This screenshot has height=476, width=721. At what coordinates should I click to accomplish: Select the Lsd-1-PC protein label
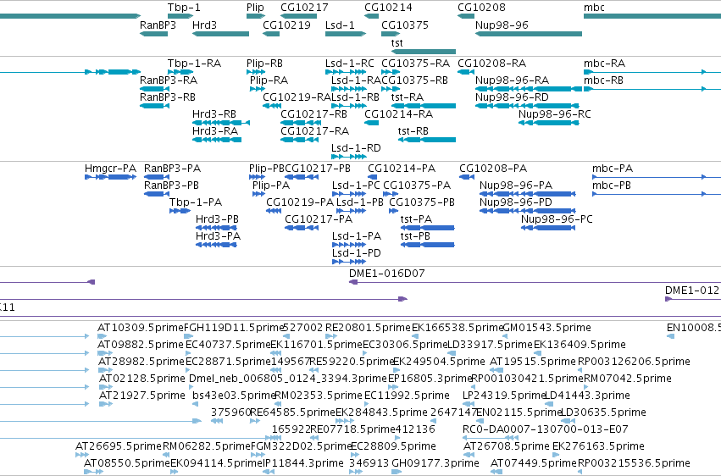click(356, 185)
